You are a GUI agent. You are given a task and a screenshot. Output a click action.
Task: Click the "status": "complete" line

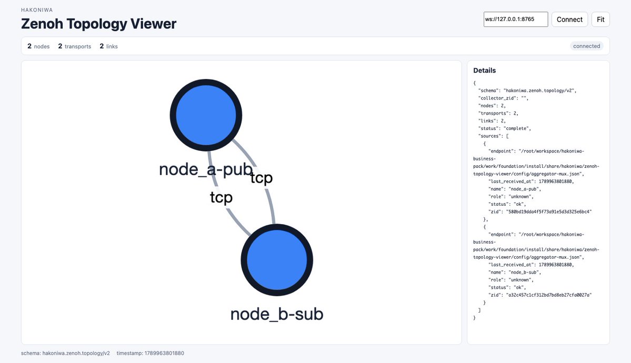[x=505, y=128]
